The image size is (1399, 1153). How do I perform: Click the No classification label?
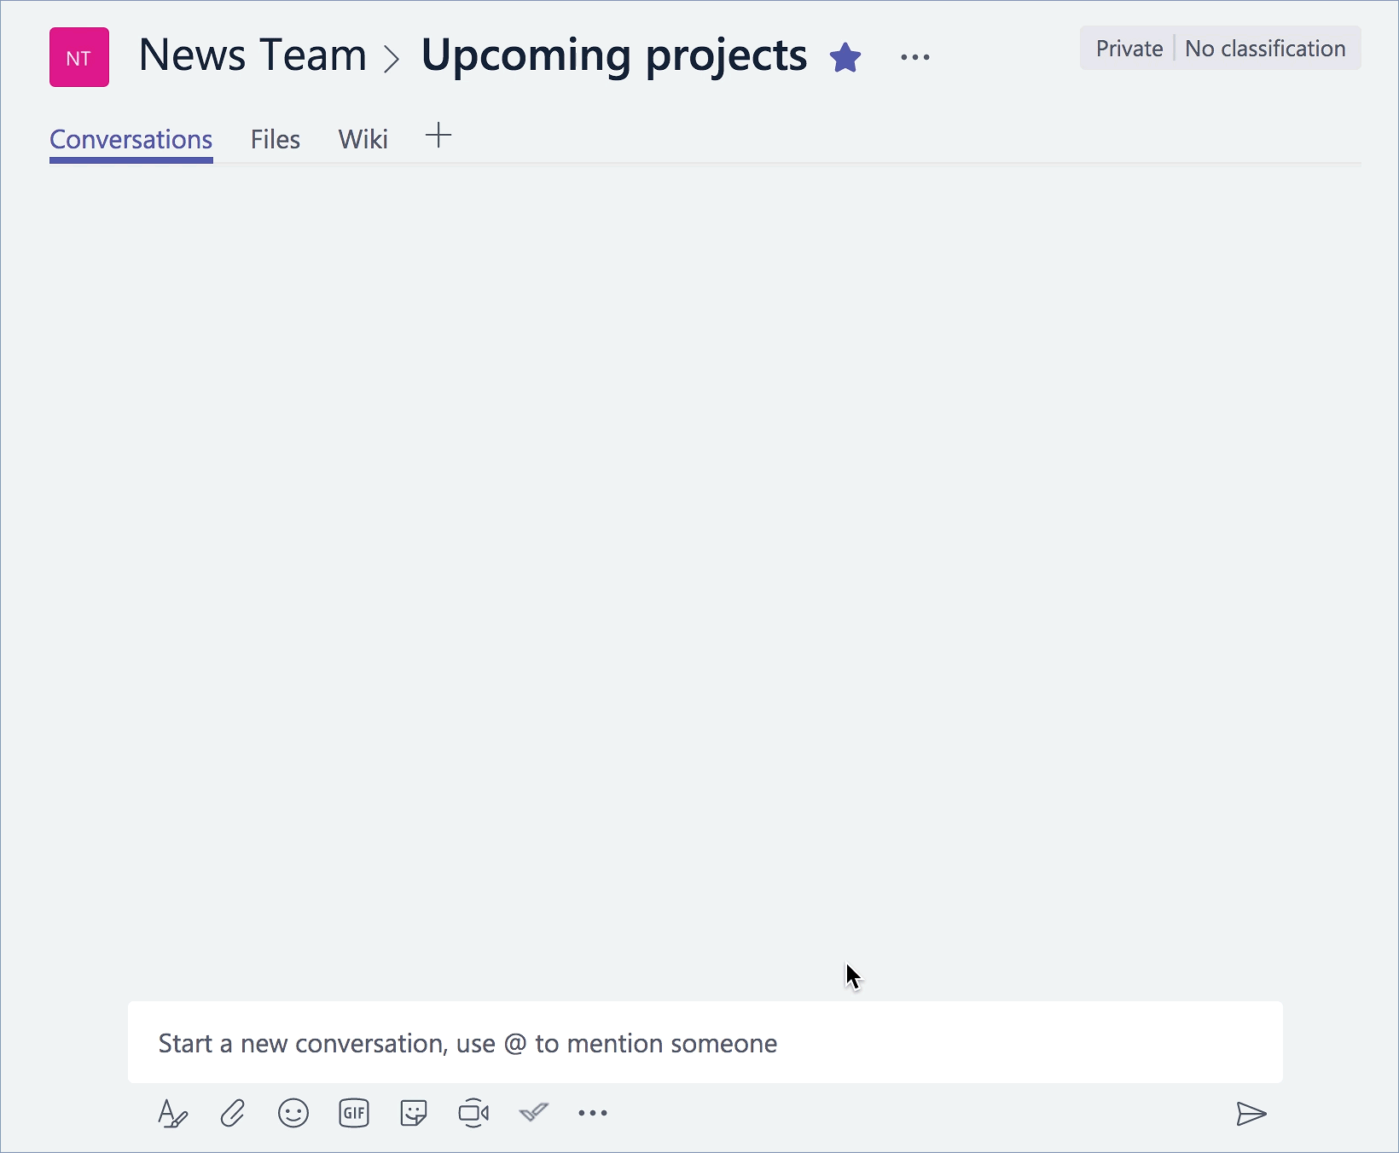(1266, 49)
